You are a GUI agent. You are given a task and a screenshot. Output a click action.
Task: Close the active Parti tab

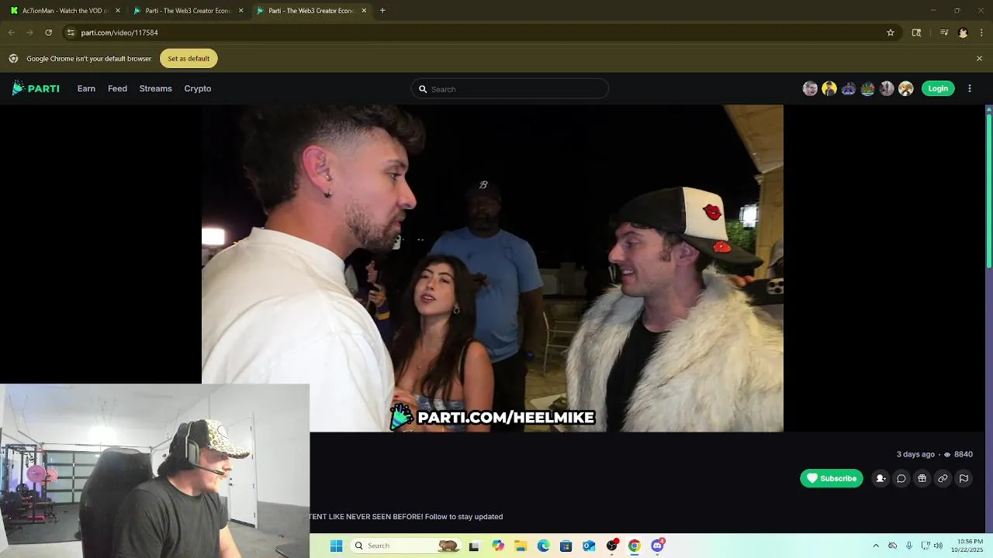tap(364, 11)
